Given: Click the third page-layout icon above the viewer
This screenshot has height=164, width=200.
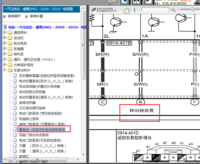Looking at the screenshot, I should point(148,1).
